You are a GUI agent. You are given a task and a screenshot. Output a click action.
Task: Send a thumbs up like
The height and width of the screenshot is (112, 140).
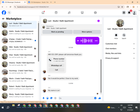(100, 98)
